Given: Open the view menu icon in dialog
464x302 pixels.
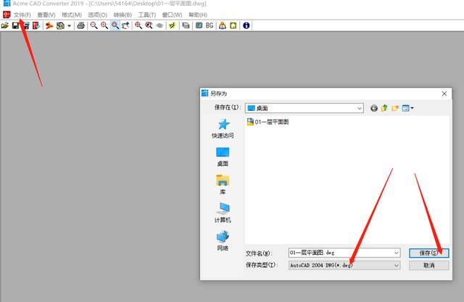Looking at the screenshot, I should [407, 108].
